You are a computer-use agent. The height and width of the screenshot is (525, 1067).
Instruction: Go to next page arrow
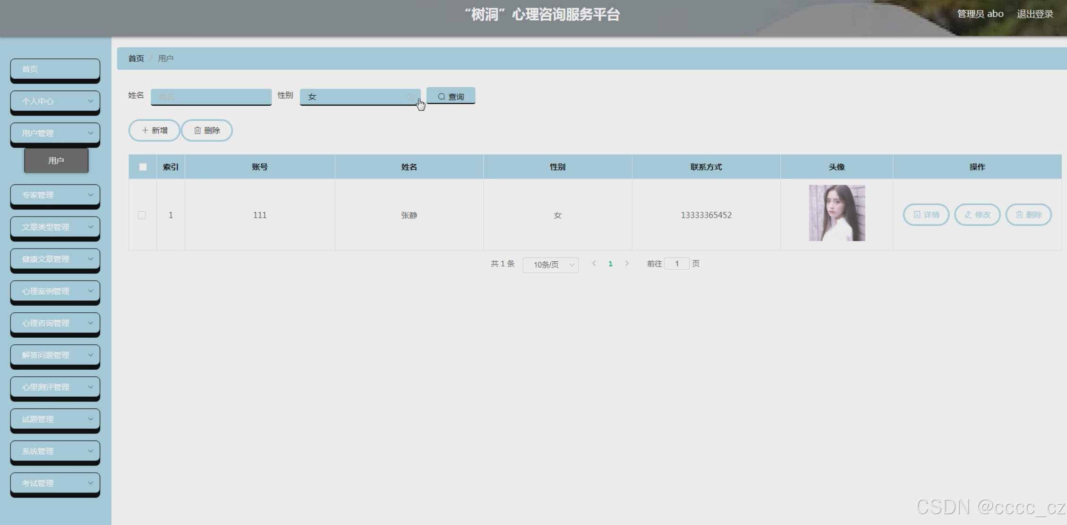coord(627,264)
